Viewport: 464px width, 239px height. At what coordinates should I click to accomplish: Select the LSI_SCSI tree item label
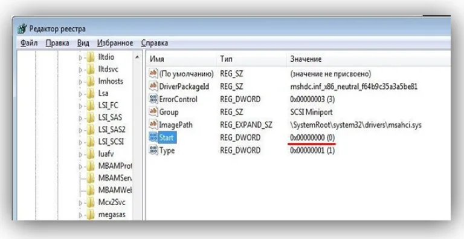coord(111,142)
